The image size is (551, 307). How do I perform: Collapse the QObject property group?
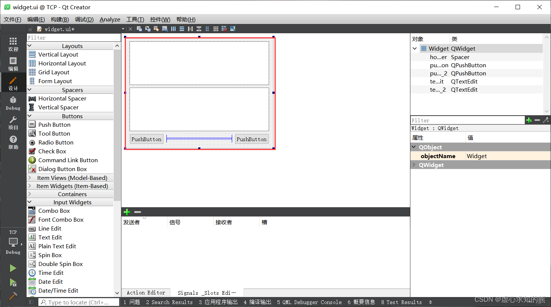pyautogui.click(x=414, y=147)
